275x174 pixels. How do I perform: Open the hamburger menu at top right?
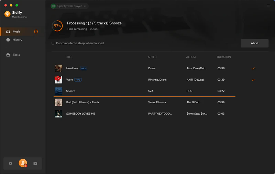(x=268, y=6)
